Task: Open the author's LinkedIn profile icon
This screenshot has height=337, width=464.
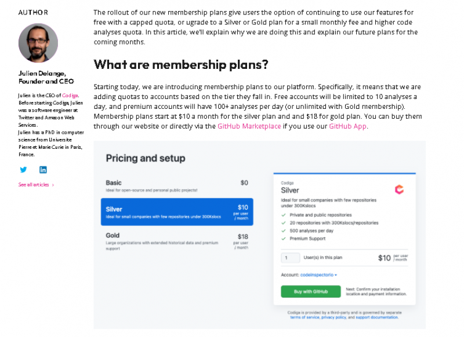Action: [43, 170]
